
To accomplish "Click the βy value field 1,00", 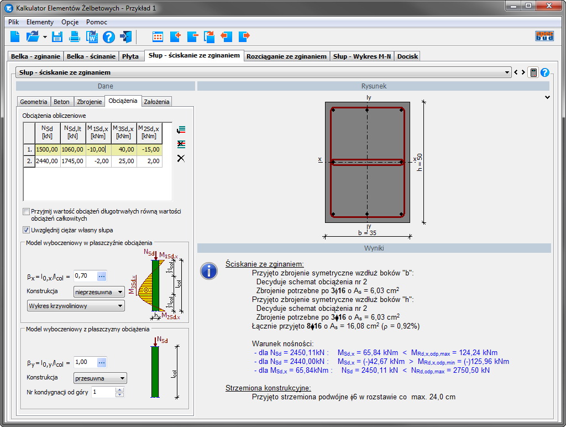I will [85, 362].
